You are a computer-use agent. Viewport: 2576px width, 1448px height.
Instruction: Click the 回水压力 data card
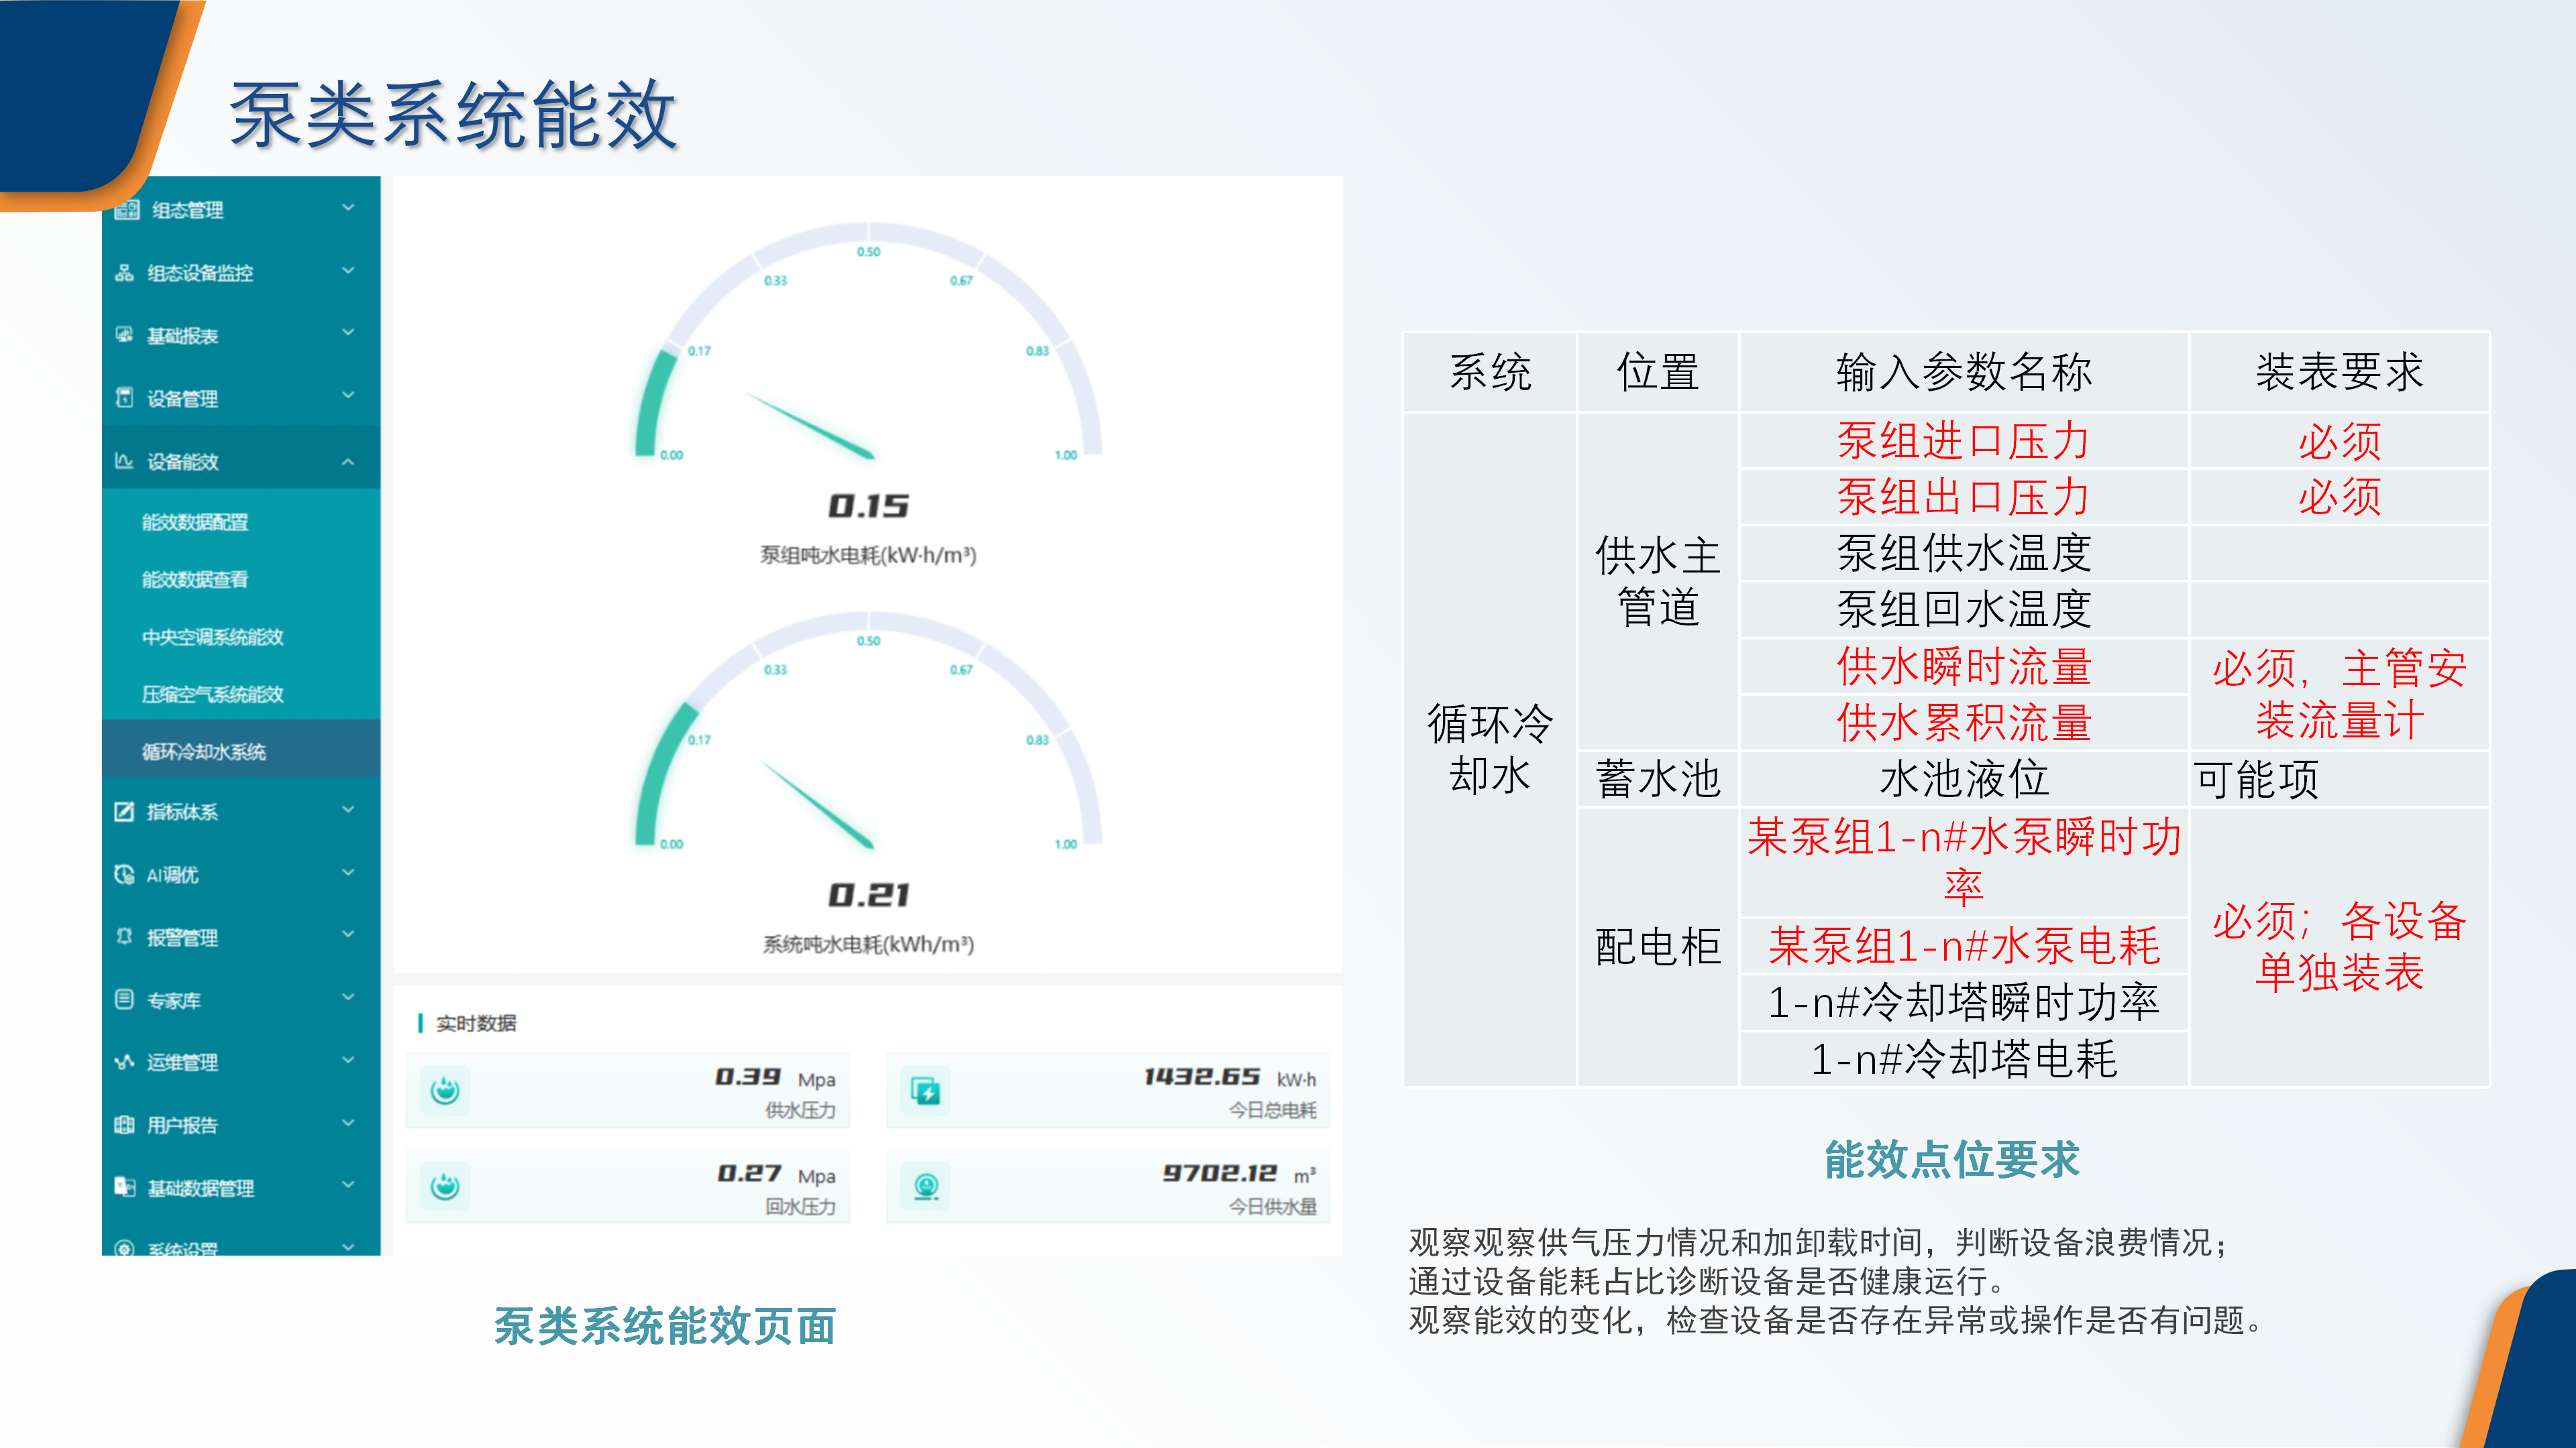point(628,1186)
